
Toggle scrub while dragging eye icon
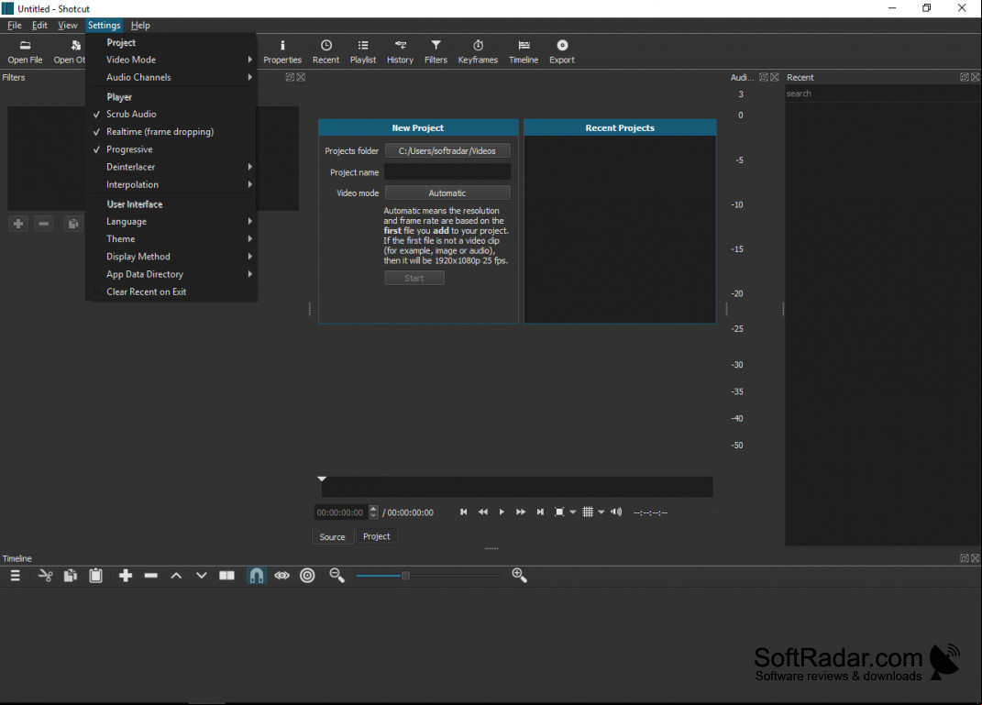(x=281, y=576)
